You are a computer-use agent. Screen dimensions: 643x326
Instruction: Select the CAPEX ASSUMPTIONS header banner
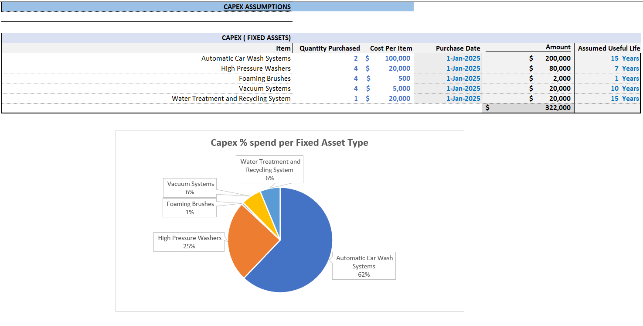tap(257, 7)
